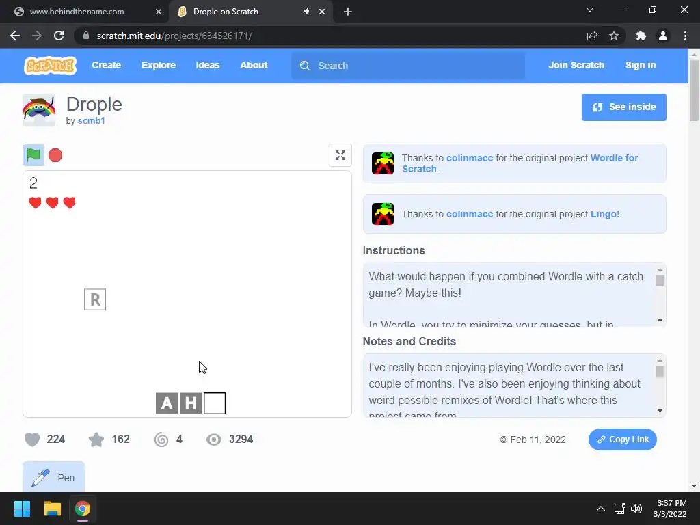Open the taskbar clock and date

[670, 509]
